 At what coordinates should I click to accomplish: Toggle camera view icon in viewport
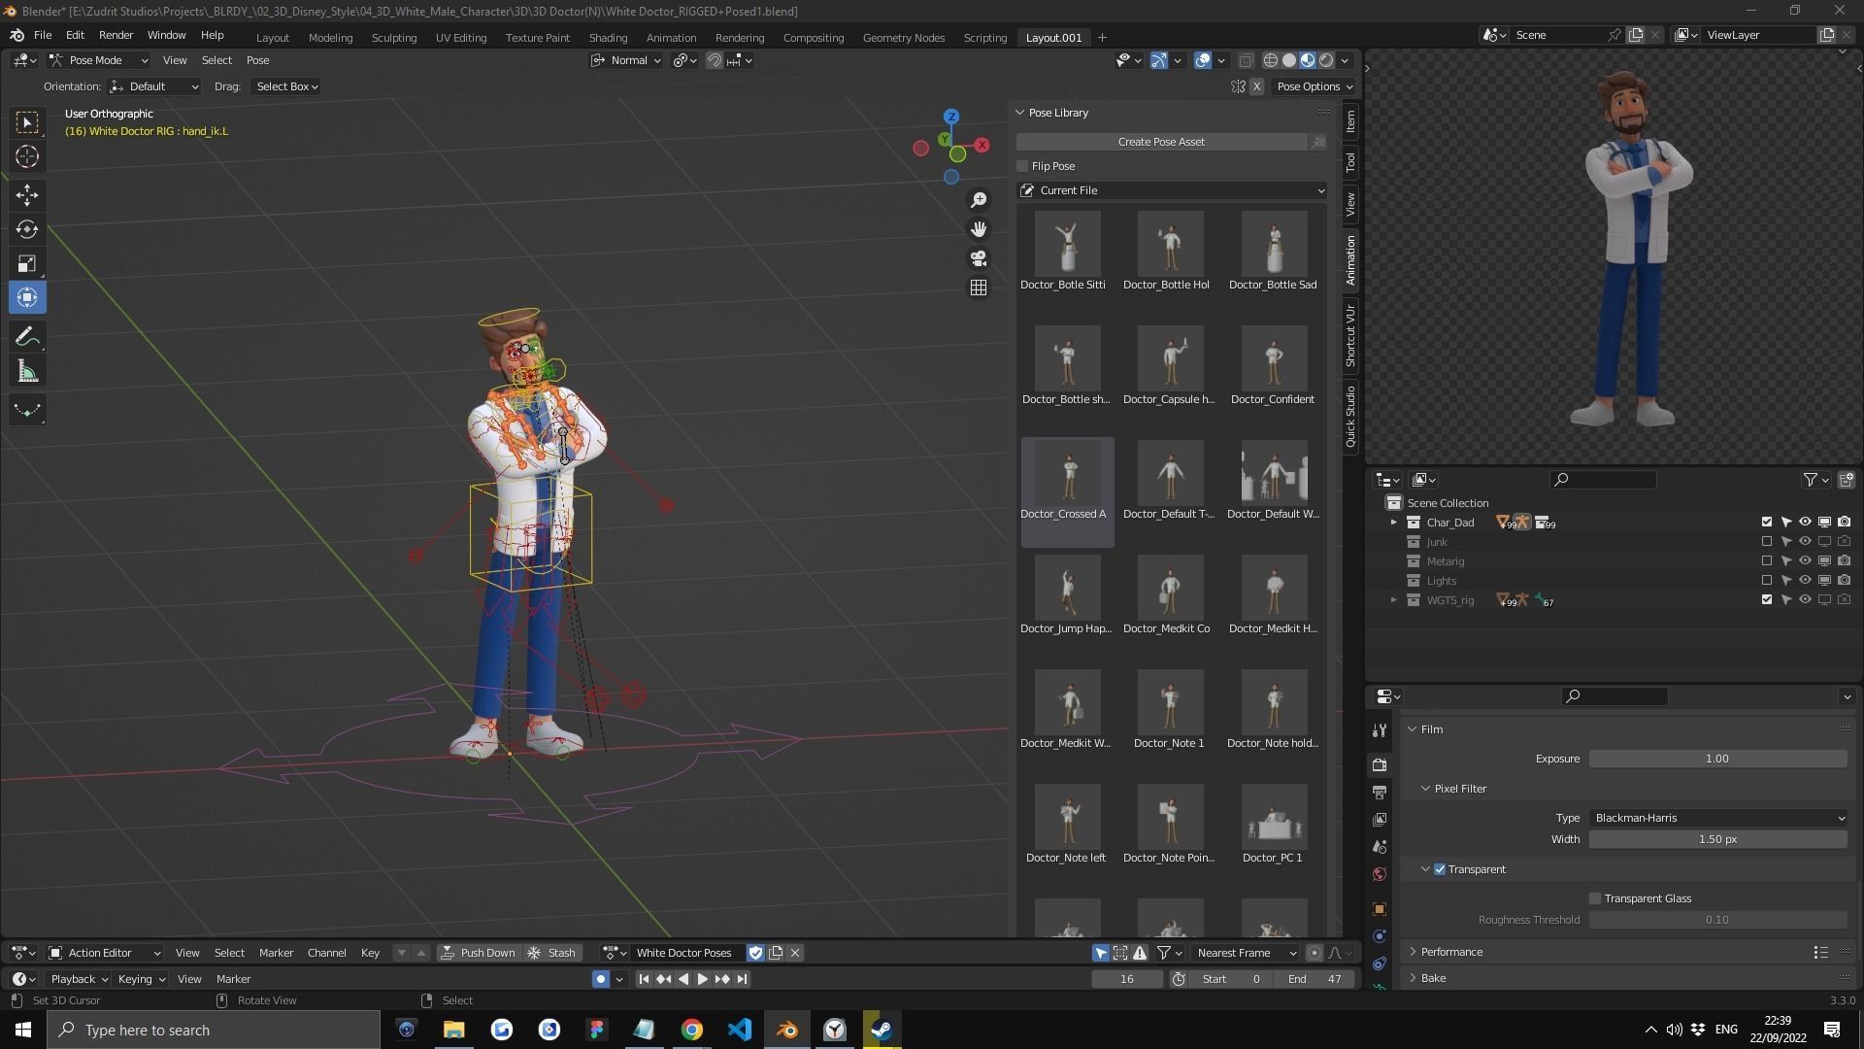(979, 258)
